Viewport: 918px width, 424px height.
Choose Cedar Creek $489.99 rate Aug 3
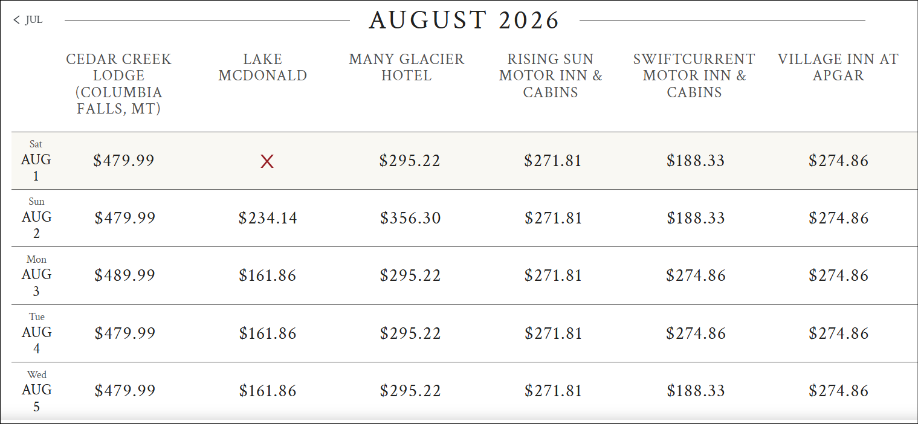124,275
